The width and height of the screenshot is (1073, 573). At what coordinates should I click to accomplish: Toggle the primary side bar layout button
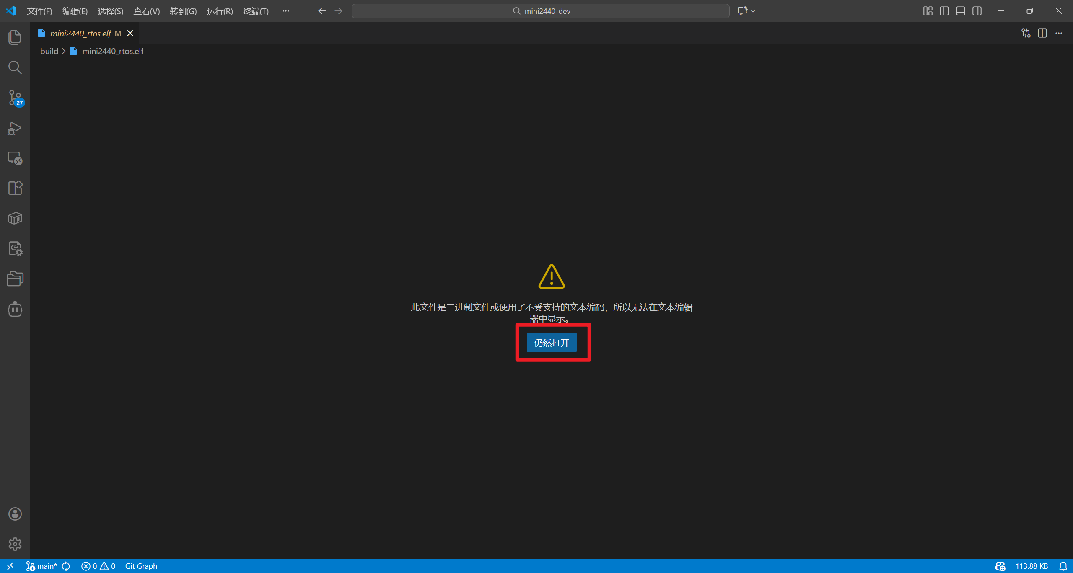(x=944, y=11)
